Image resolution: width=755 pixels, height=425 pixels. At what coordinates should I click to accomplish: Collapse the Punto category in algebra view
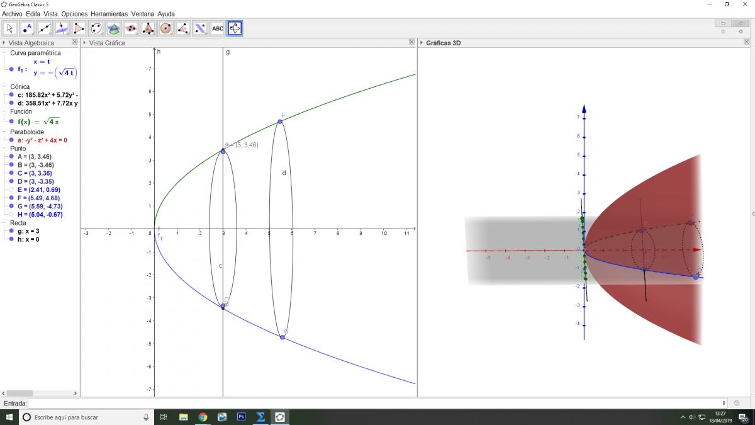[4, 149]
